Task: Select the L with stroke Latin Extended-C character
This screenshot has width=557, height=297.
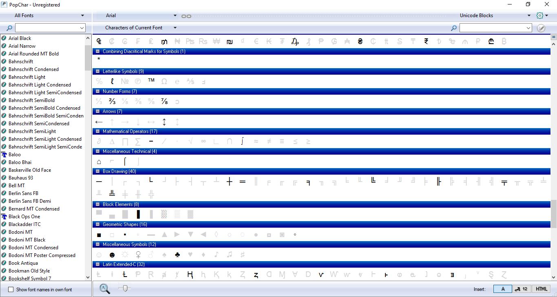Action: (125, 275)
